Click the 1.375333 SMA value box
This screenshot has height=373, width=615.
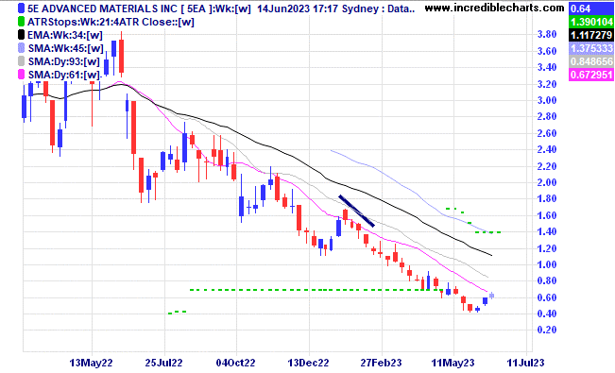(x=591, y=48)
